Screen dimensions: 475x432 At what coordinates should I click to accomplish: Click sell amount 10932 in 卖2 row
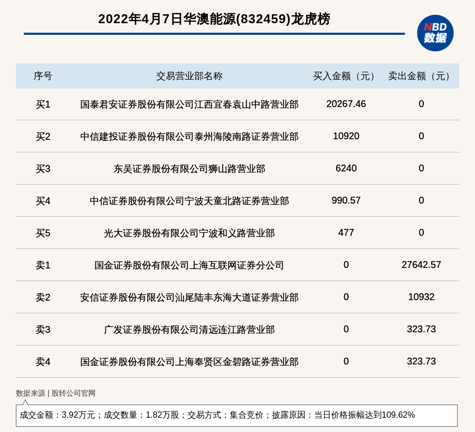[421, 297]
